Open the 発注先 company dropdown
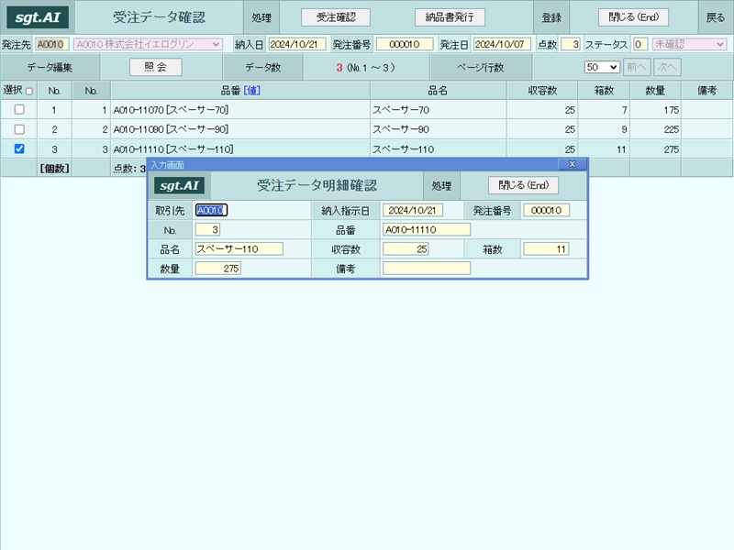The width and height of the screenshot is (734, 550). [148, 44]
